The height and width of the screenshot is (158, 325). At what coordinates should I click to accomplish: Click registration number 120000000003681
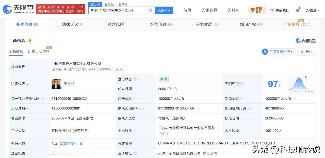66,108
